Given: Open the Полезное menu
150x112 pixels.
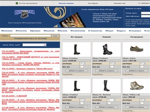Looking at the screenshot, I should (21, 31).
